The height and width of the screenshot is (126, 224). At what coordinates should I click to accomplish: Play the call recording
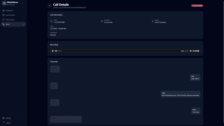point(53,51)
